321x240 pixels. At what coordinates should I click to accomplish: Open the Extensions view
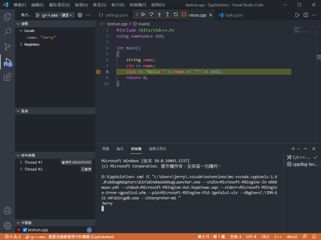click(x=8, y=77)
